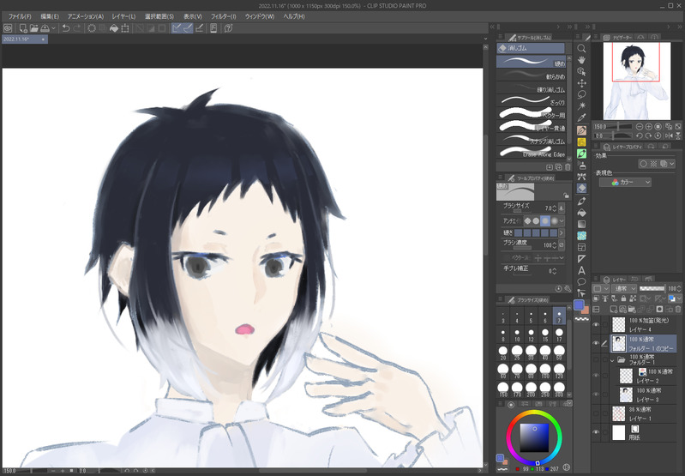Image resolution: width=685 pixels, height=476 pixels.
Task: Open the layer color label dropdown
Action: tap(676, 298)
